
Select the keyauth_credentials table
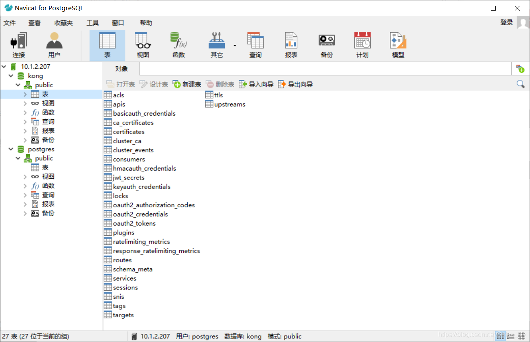tap(142, 187)
